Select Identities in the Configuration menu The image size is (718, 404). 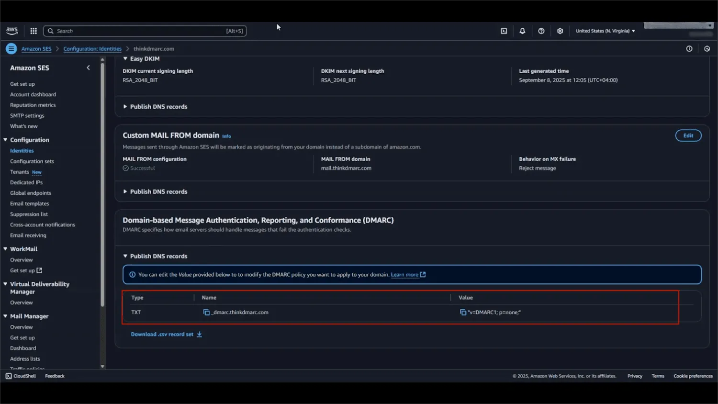pyautogui.click(x=22, y=151)
